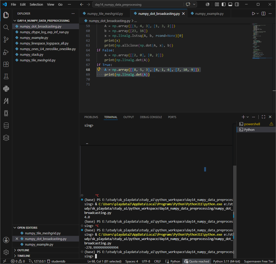276x264 pixels.
Task: Run the Python file with play button
Action: tap(253, 14)
